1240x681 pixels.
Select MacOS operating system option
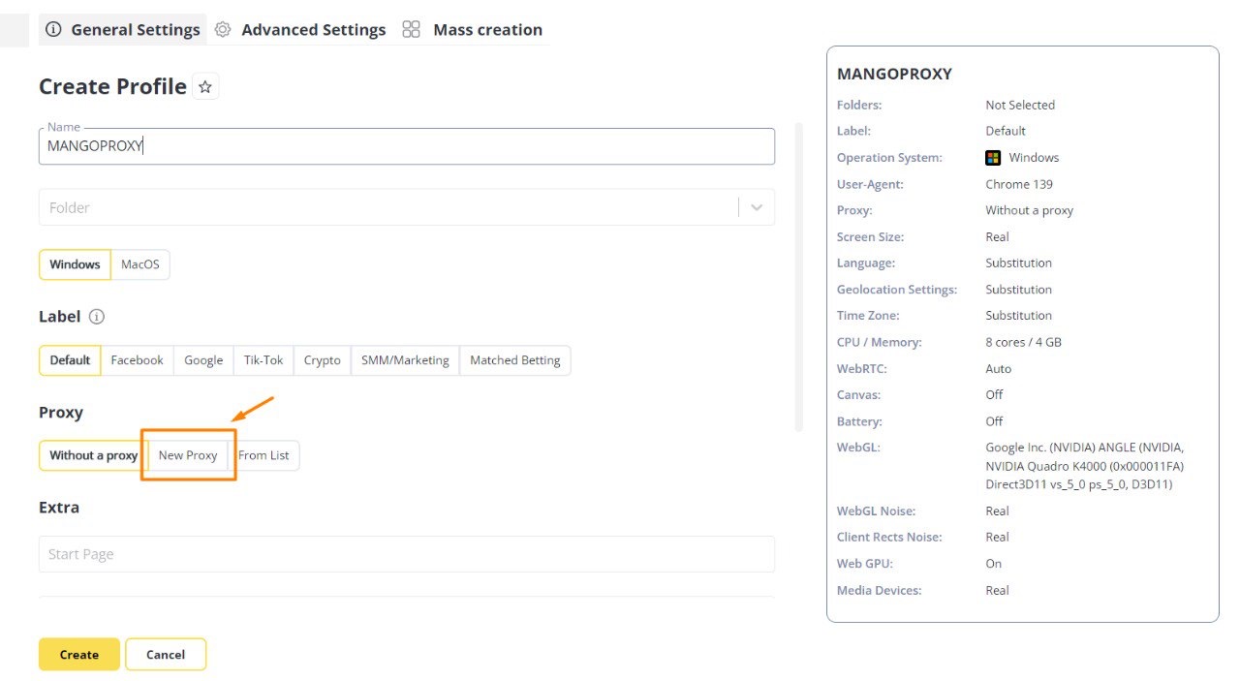pyautogui.click(x=140, y=264)
